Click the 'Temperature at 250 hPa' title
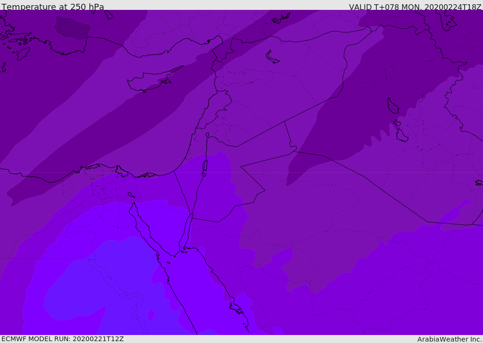Image resolution: width=483 pixels, height=343 pixels. pyautogui.click(x=53, y=7)
